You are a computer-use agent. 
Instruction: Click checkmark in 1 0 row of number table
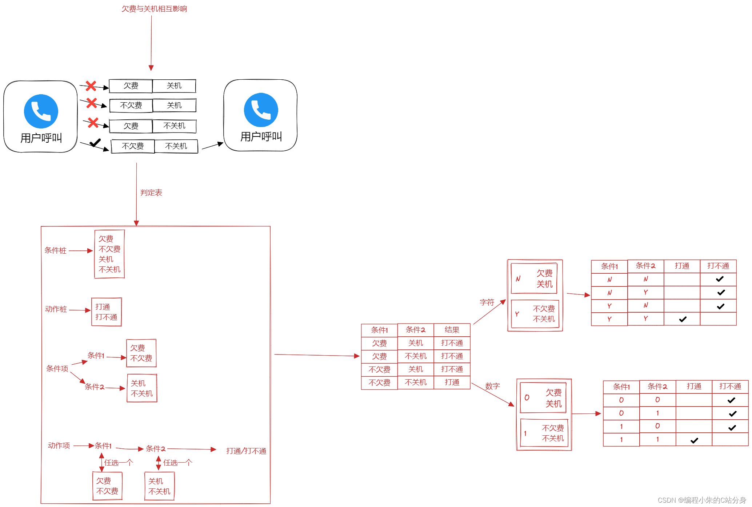click(732, 428)
